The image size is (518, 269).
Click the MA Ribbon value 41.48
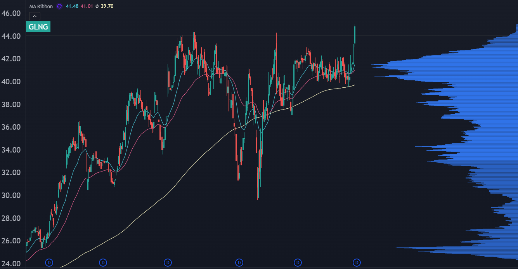point(71,6)
